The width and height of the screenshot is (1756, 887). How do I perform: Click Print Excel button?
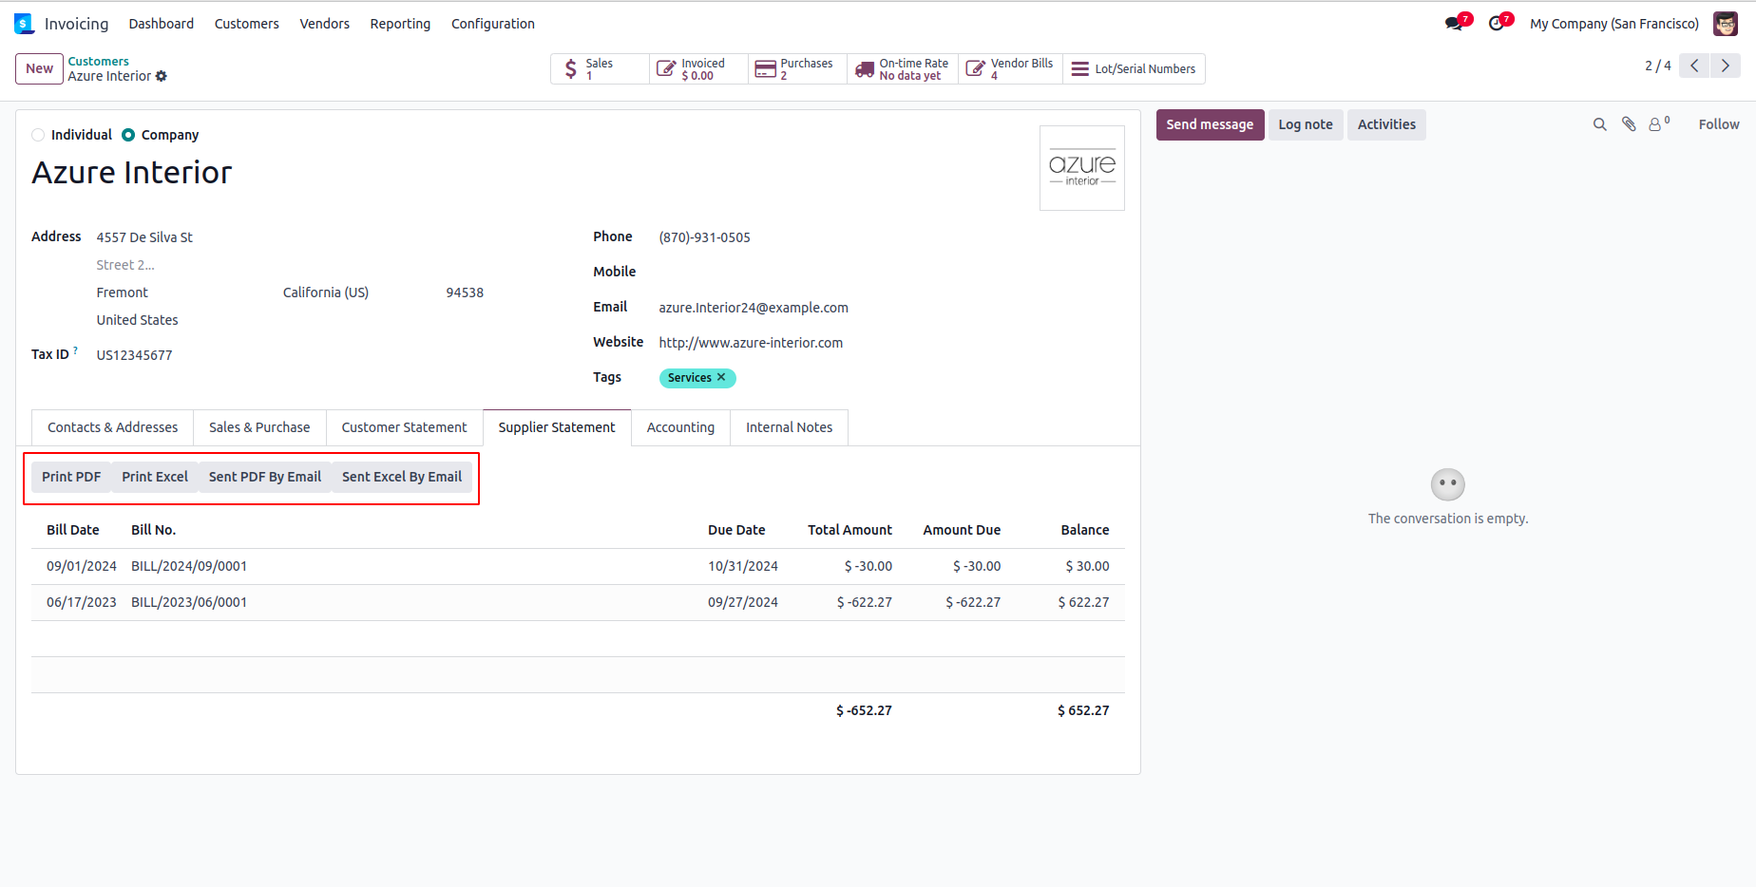(155, 477)
